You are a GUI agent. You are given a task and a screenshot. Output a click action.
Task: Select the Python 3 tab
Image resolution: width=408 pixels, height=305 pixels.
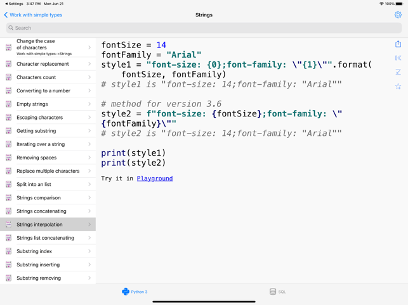(x=135, y=292)
